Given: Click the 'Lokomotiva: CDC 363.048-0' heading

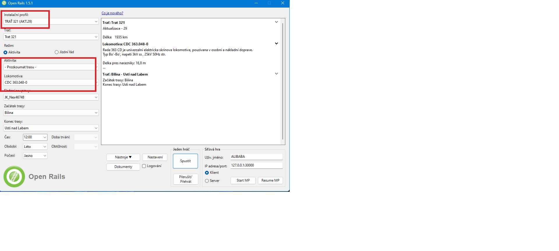Looking at the screenshot, I should [x=125, y=44].
